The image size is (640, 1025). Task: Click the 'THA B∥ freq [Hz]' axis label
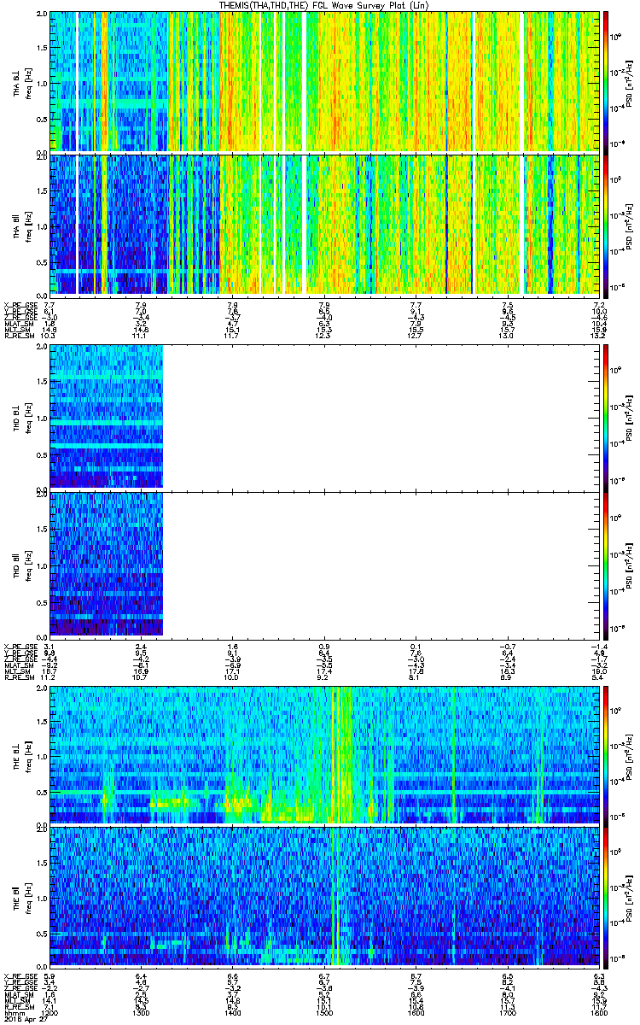tap(22, 225)
